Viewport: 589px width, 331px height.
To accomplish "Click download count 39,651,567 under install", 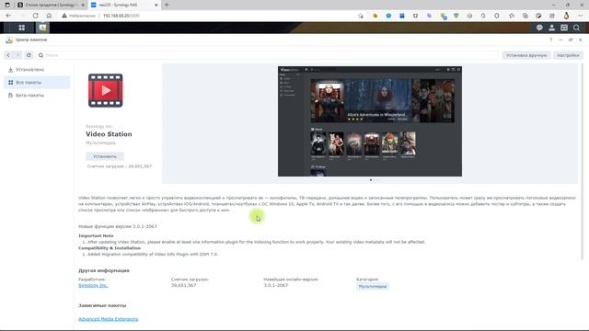I will (x=140, y=166).
